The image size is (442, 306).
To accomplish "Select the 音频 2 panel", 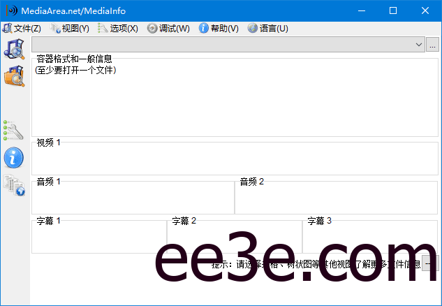I will [336, 198].
